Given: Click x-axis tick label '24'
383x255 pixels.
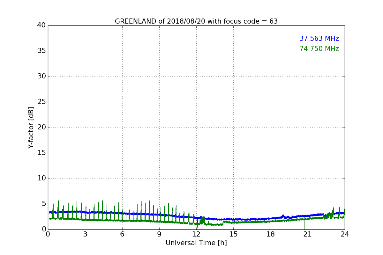Looking at the screenshot, I should 345,234.
